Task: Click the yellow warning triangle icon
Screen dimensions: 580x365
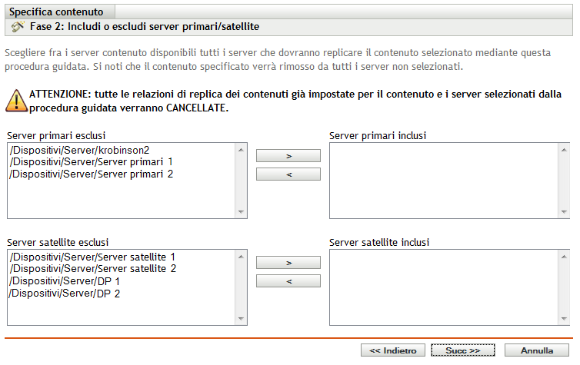Action: [15, 100]
